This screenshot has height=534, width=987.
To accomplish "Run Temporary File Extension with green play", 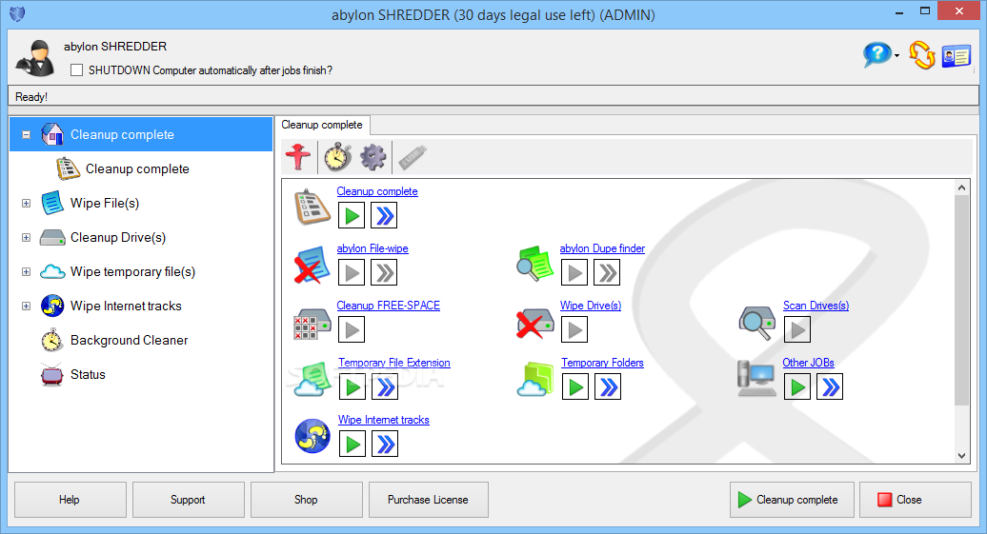I will pos(352,386).
